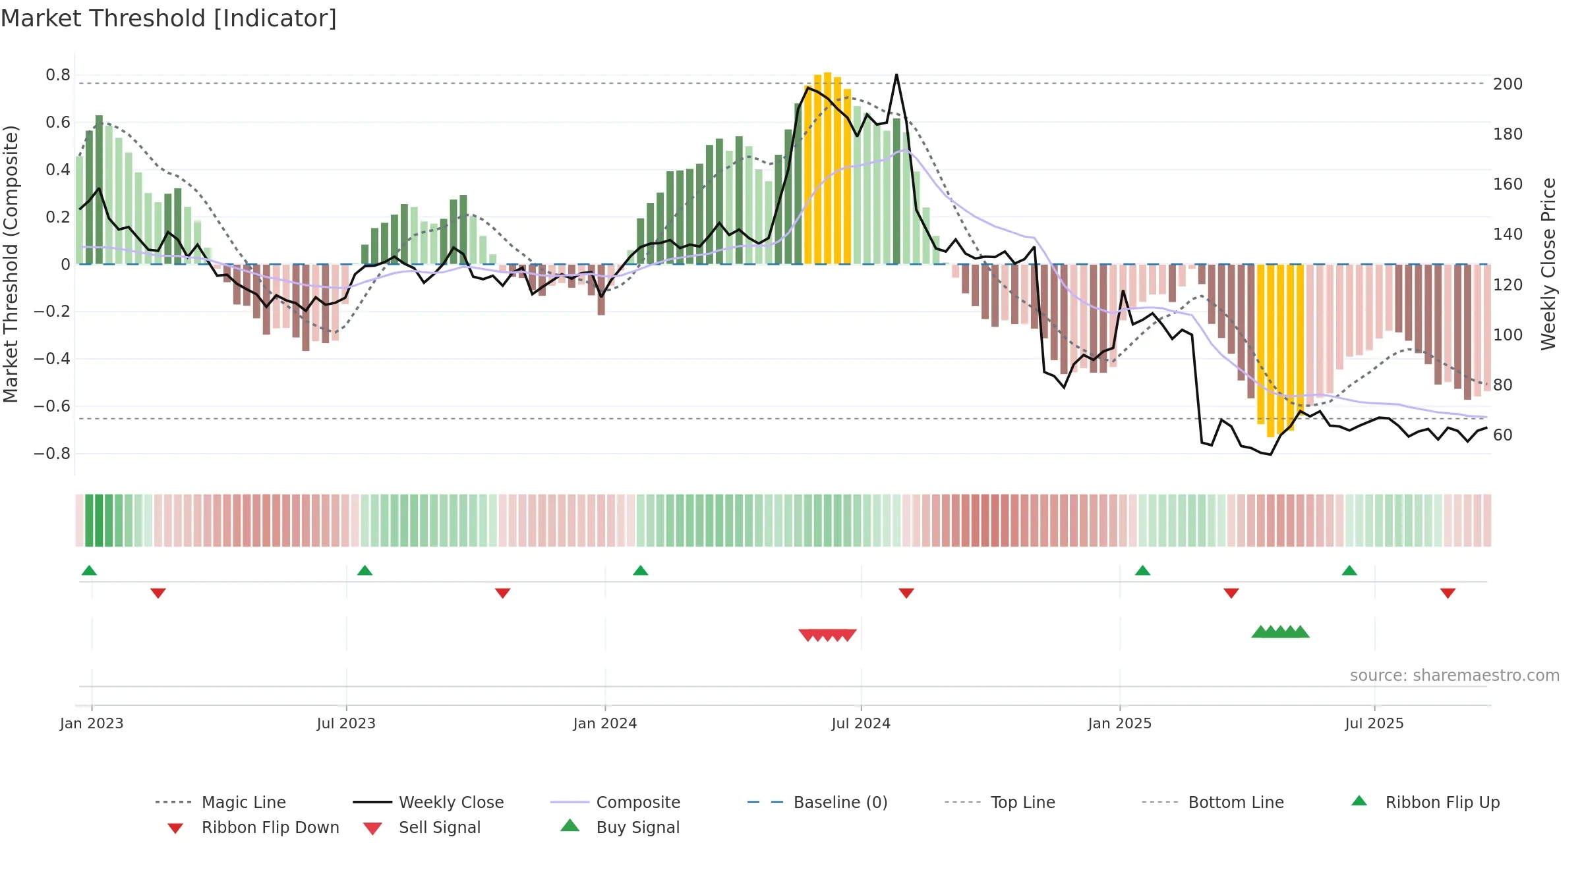Click the red flip-down triangle in Feb 2023
The height and width of the screenshot is (889, 1582).
[158, 593]
